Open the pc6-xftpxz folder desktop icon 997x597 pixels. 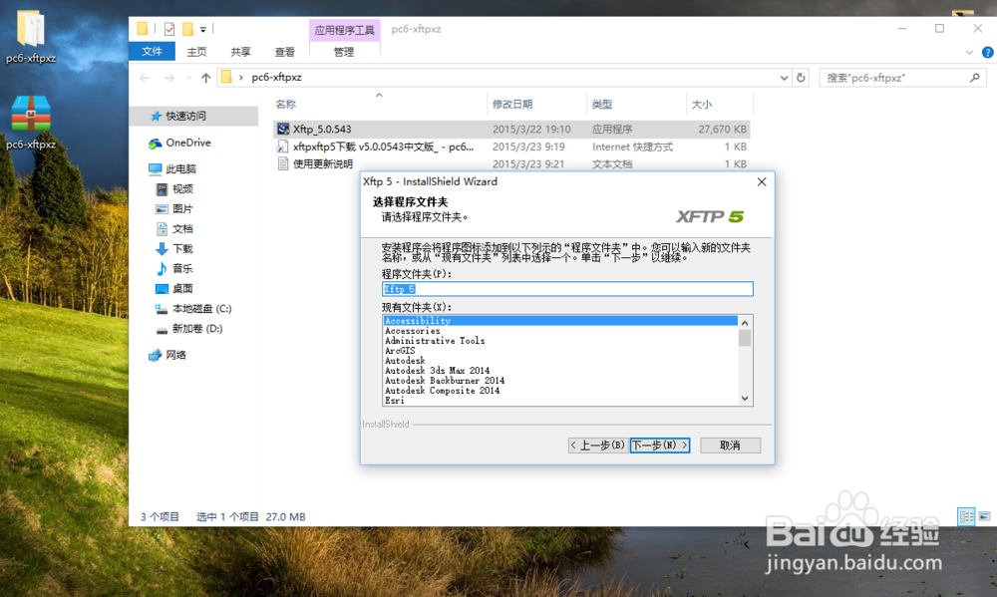tap(31, 37)
